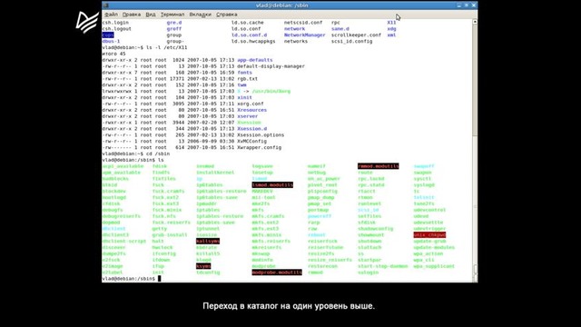Open the Файл menu

[111, 15]
